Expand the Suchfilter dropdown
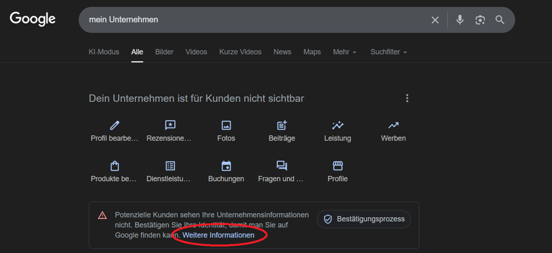Image resolution: width=552 pixels, height=253 pixels. [389, 52]
